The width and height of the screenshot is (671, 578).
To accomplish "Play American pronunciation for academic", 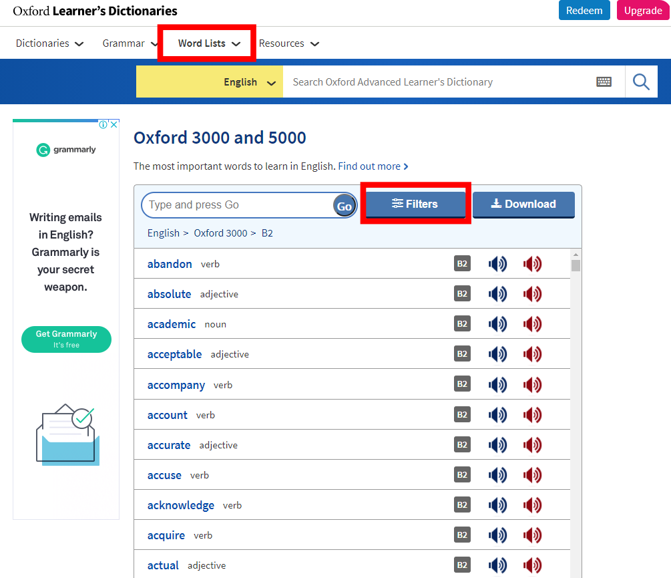I will tap(532, 323).
